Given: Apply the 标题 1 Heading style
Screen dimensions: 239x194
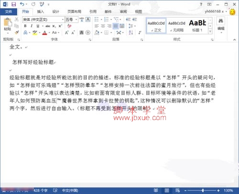Looking at the screenshot, I should point(197,26).
